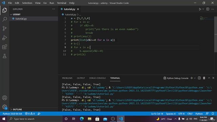Open the Terminal menu

coord(62,3)
